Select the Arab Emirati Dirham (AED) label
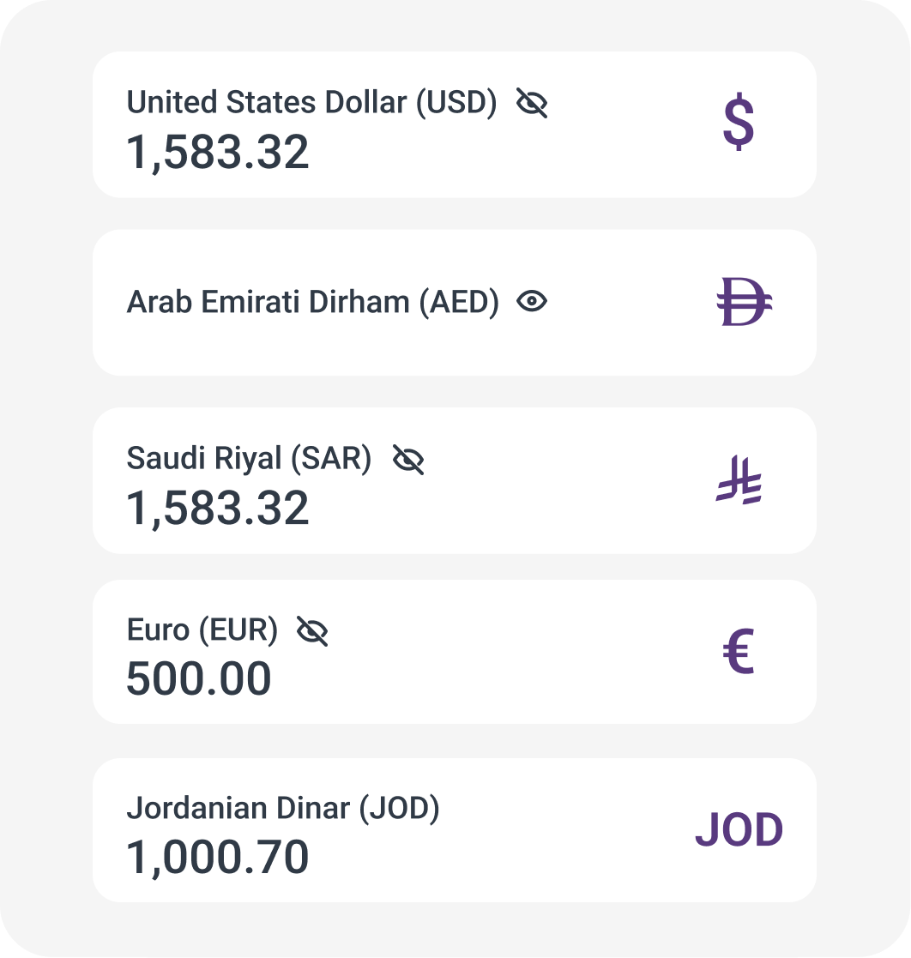The width and height of the screenshot is (911, 958). click(312, 302)
